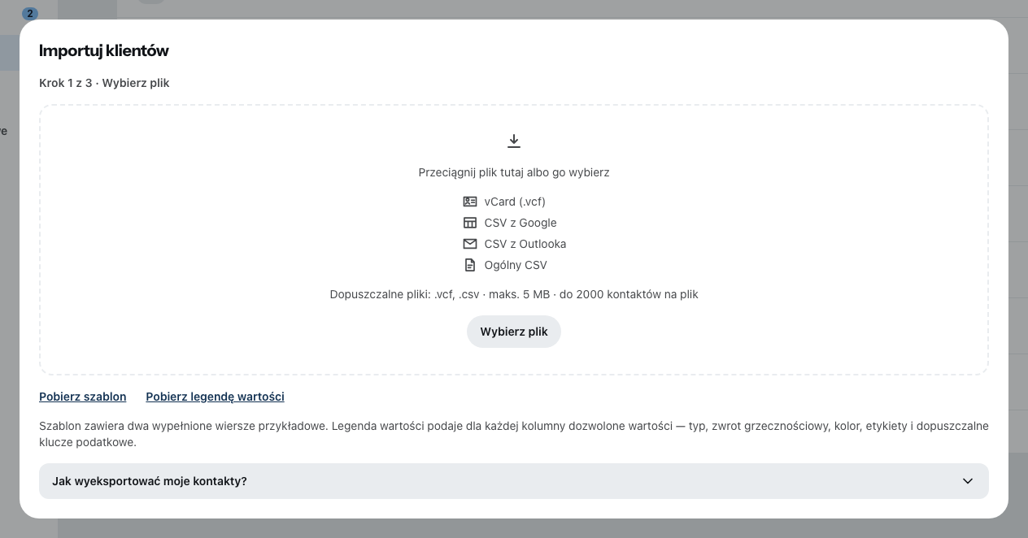Select the Ogólny CSV format label
The image size is (1028, 538).
coord(516,265)
